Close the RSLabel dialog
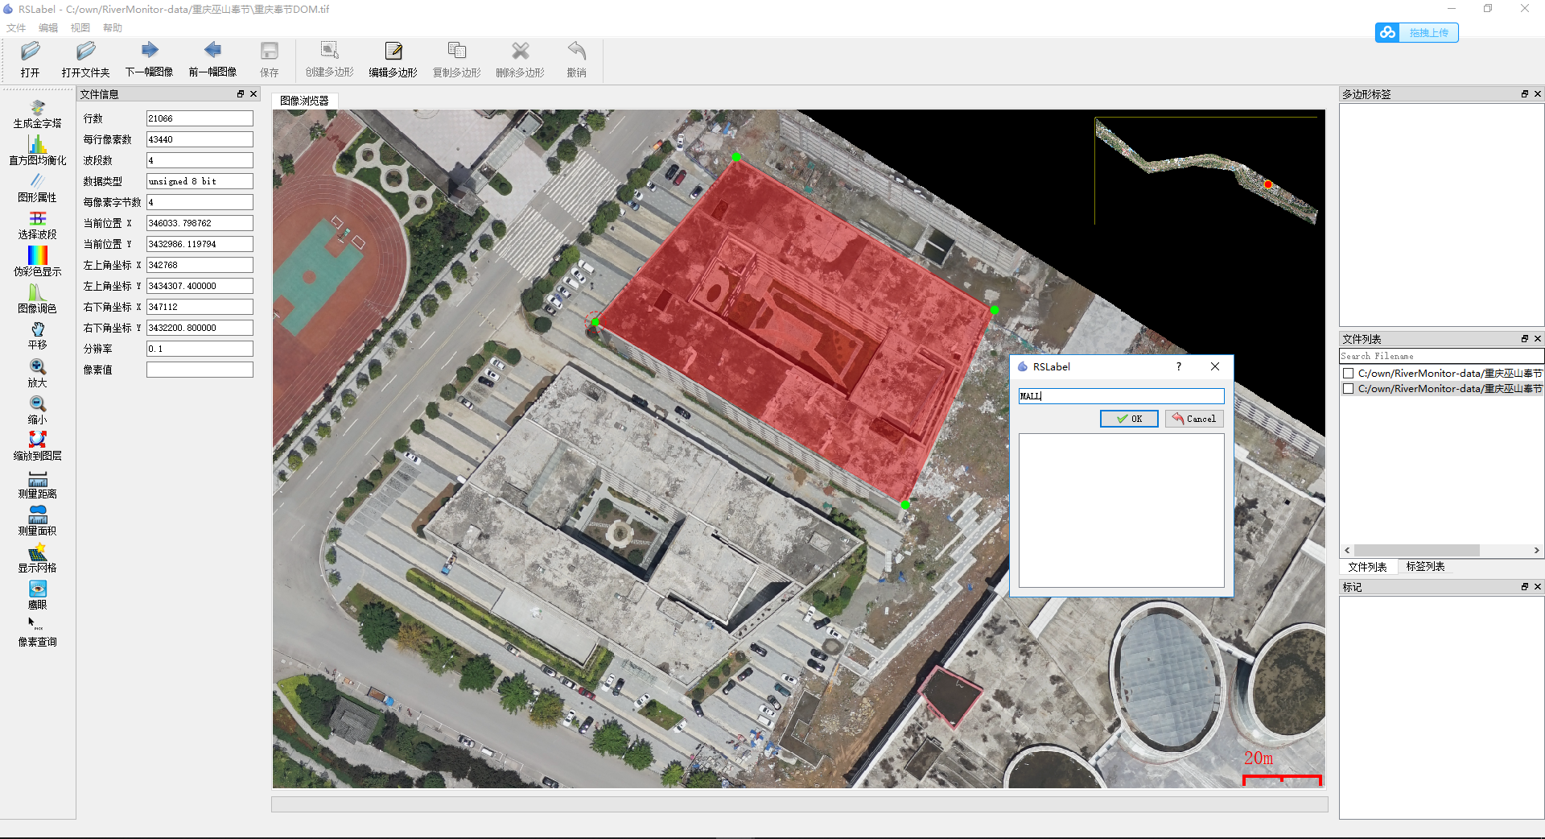The width and height of the screenshot is (1545, 839). [x=1215, y=366]
